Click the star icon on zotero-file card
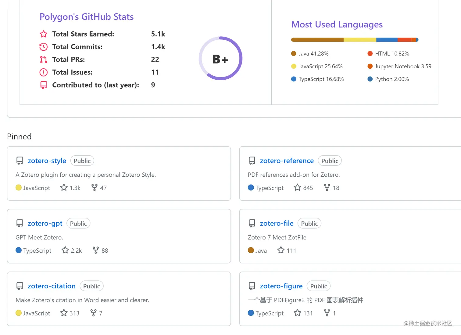 click(281, 250)
